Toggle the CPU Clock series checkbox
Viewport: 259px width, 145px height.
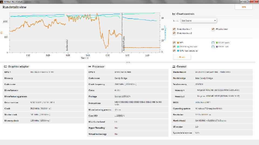[x=213, y=47]
